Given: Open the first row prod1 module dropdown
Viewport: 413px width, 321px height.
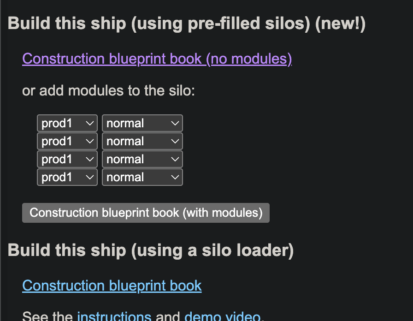Looking at the screenshot, I should click(x=67, y=123).
